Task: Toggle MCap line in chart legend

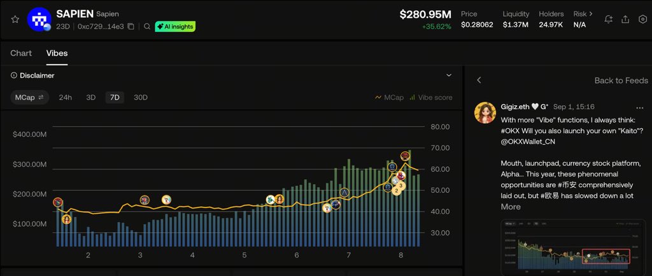Action: (x=389, y=97)
